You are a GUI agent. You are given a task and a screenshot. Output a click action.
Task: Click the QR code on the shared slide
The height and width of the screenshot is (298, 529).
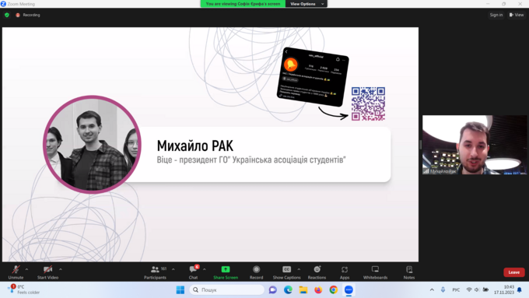(368, 104)
